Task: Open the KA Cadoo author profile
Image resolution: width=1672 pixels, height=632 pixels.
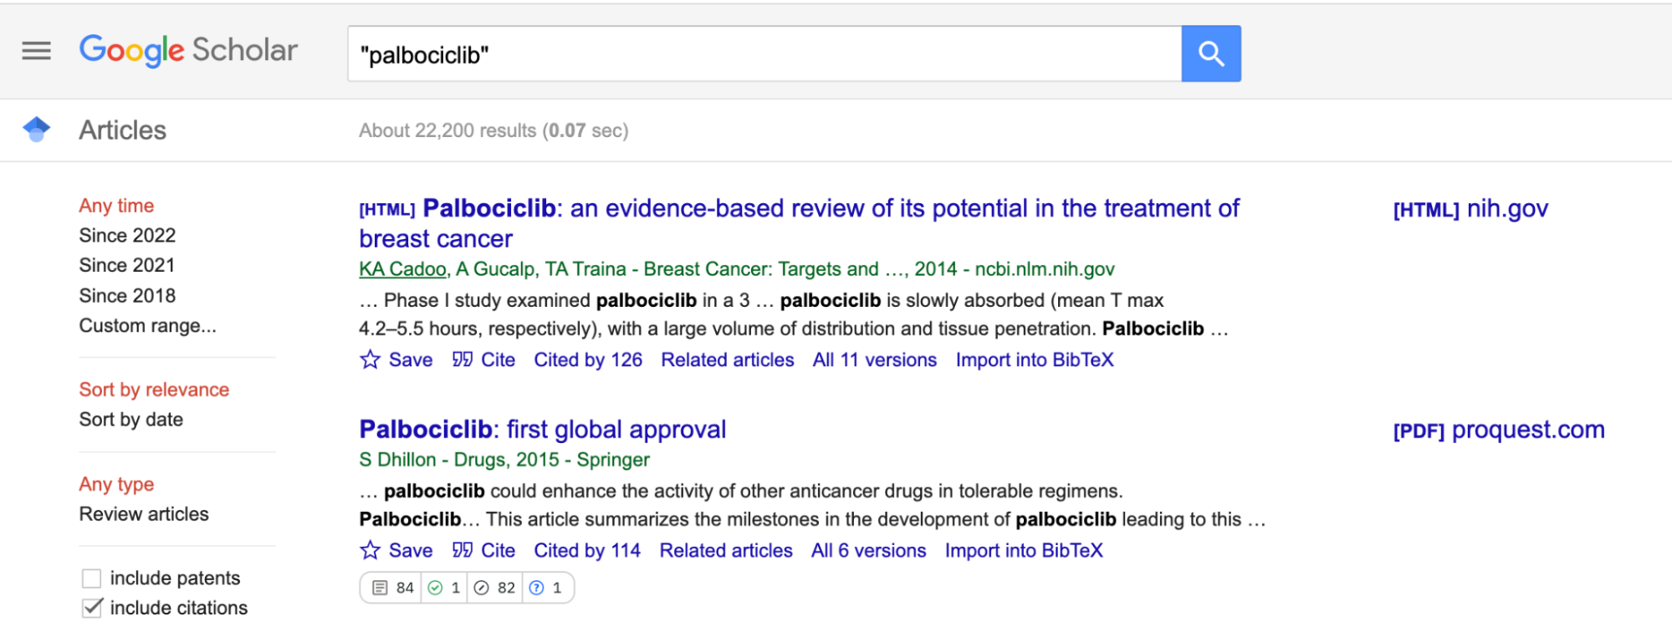Action: pos(402,269)
